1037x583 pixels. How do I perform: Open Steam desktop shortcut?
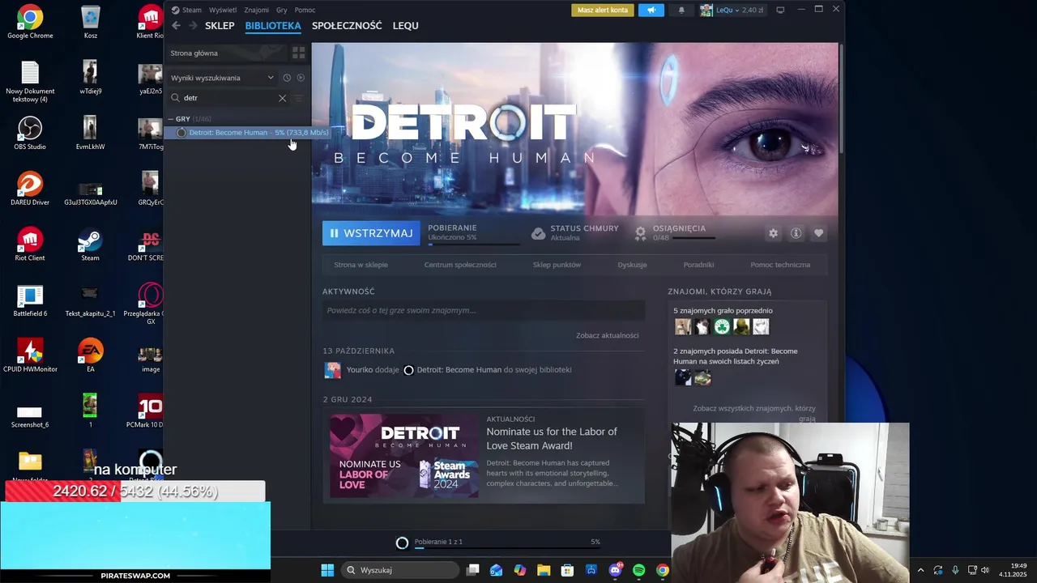90,245
